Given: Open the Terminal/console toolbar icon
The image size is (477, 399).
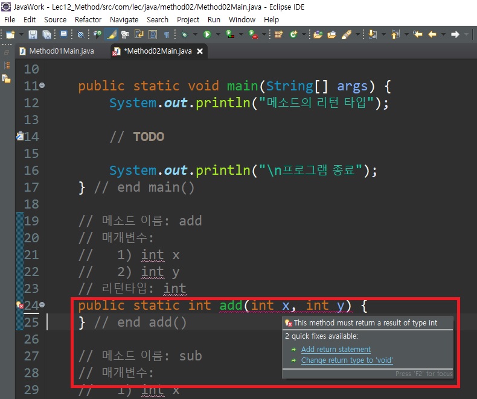Looking at the screenshot, I should tap(63, 34).
